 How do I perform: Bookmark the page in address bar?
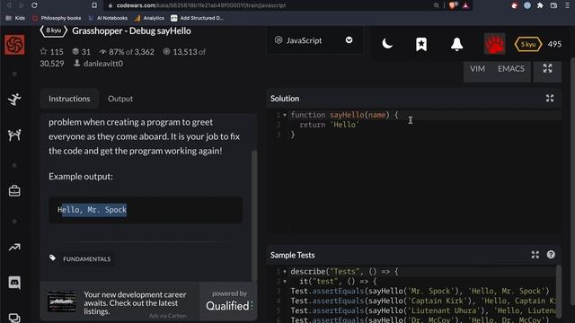click(x=94, y=5)
